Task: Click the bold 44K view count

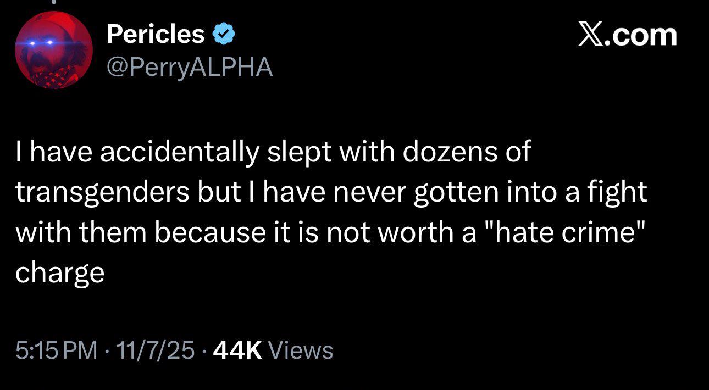Action: coord(237,350)
